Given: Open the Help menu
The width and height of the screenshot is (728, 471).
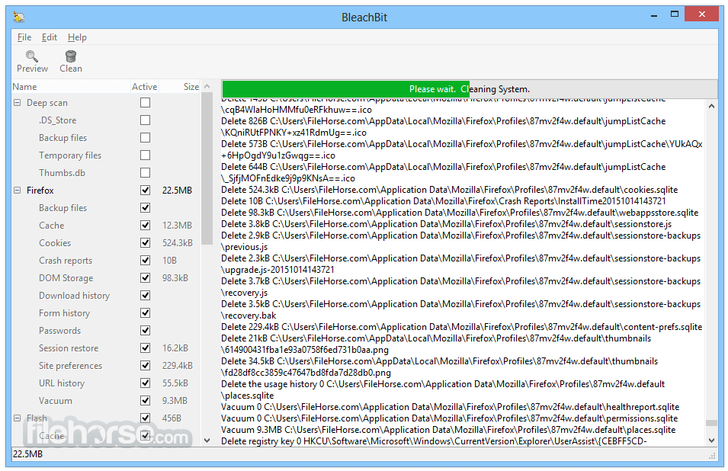Looking at the screenshot, I should click(x=77, y=37).
